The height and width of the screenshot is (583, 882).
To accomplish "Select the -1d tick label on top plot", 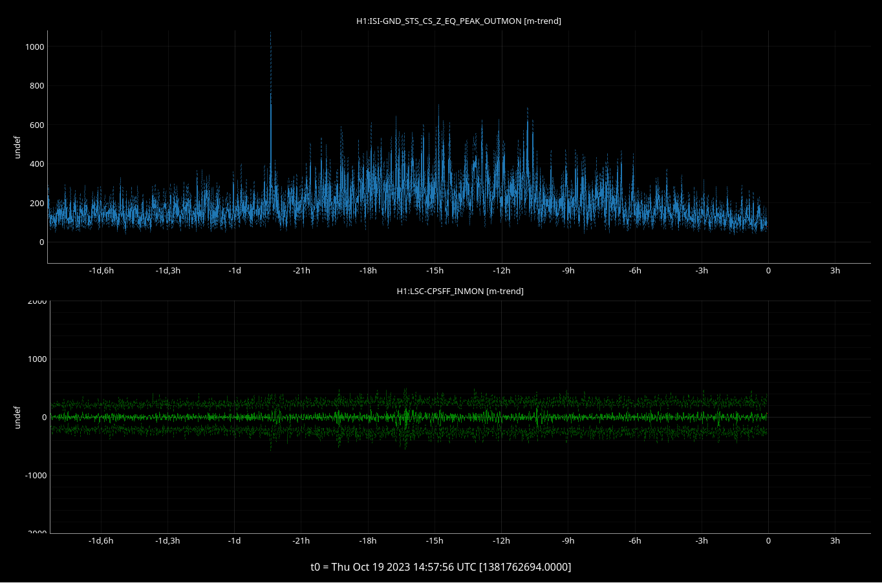I will click(x=234, y=271).
